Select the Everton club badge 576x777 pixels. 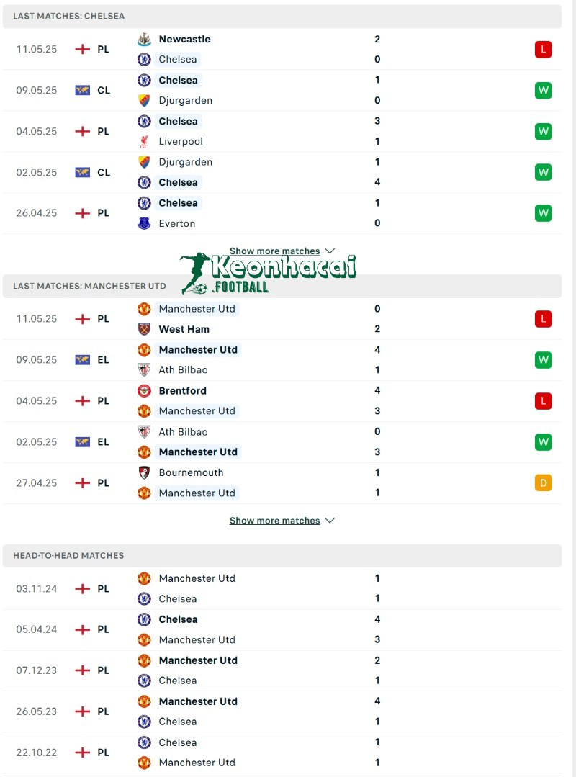point(143,223)
